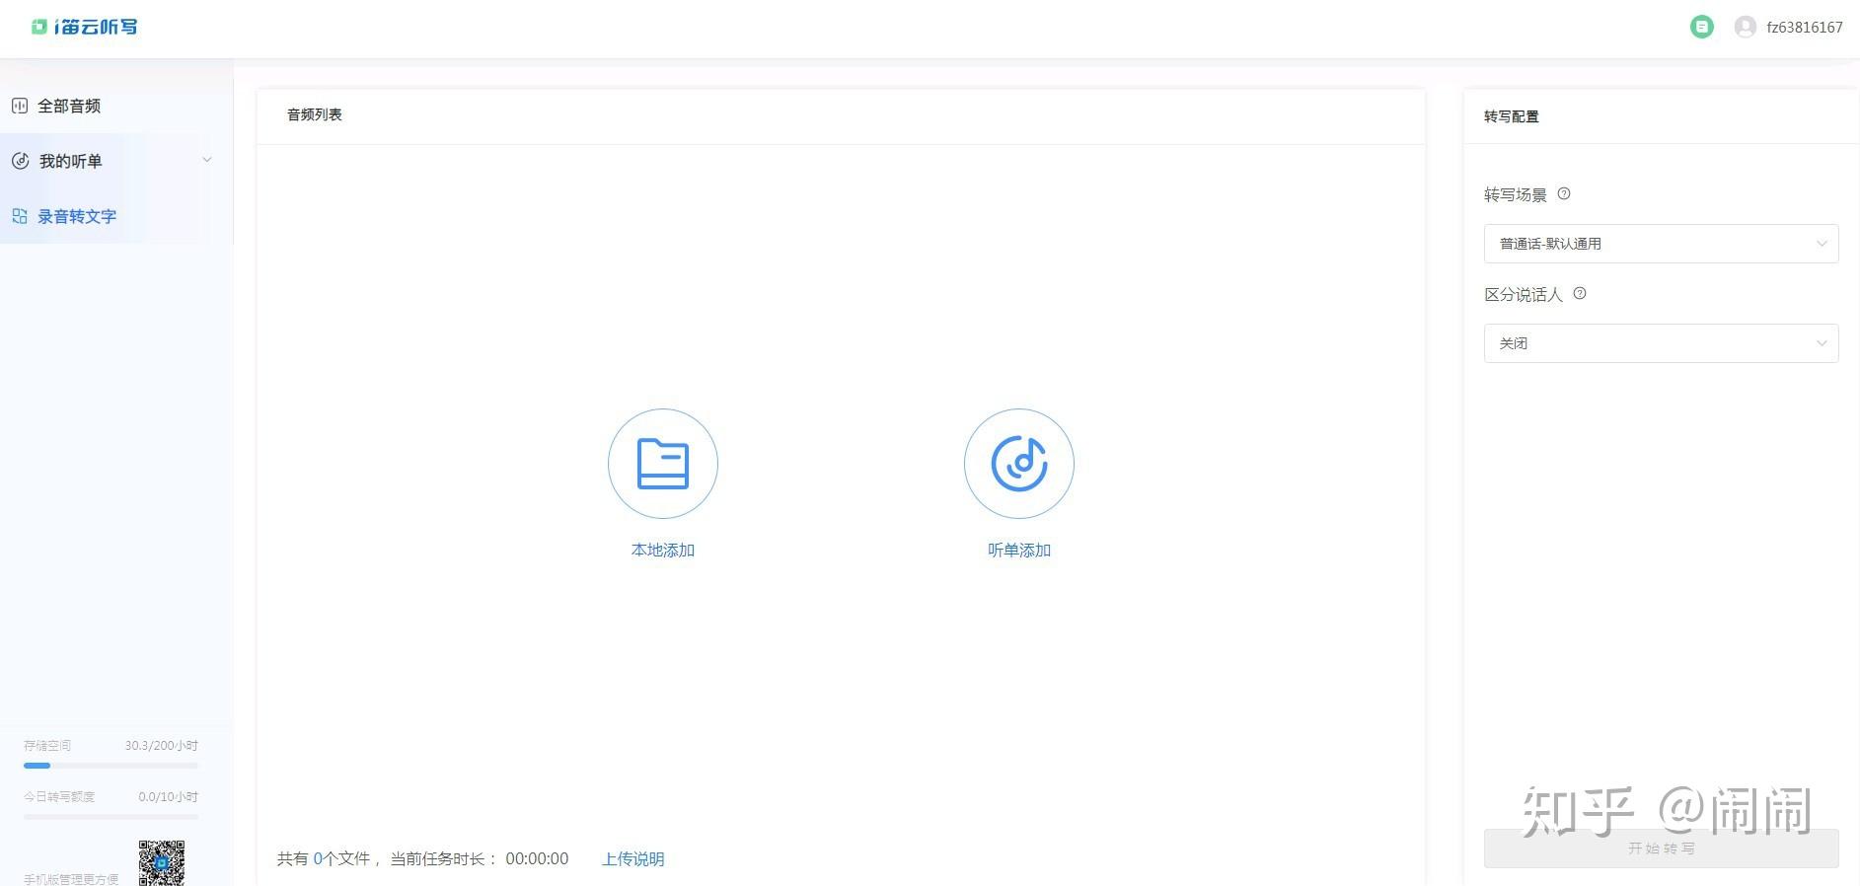Click the 开始转写 button
The width and height of the screenshot is (1860, 886).
[1661, 849]
